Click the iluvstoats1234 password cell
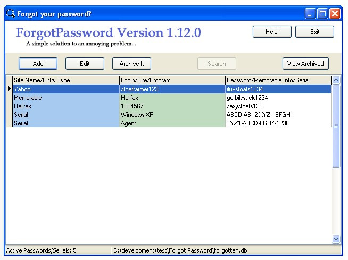This screenshot has width=348, height=260. pyautogui.click(x=278, y=89)
